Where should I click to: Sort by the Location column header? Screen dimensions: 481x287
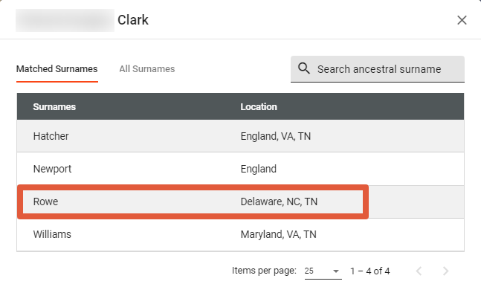[259, 107]
